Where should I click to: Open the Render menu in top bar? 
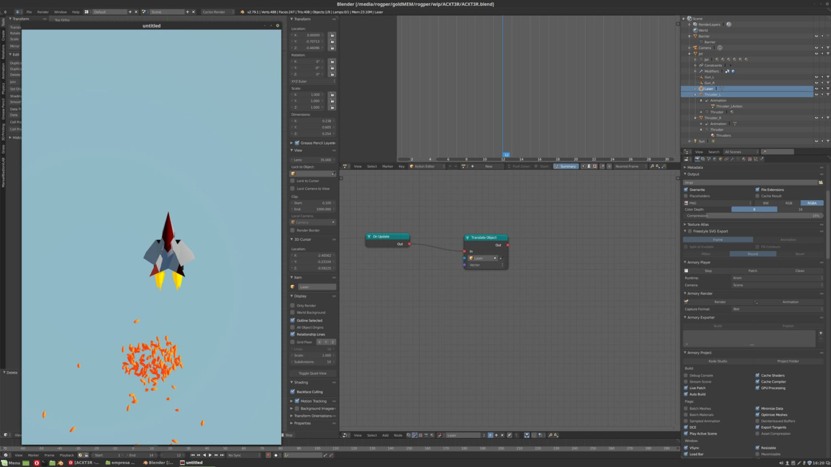[x=43, y=12]
